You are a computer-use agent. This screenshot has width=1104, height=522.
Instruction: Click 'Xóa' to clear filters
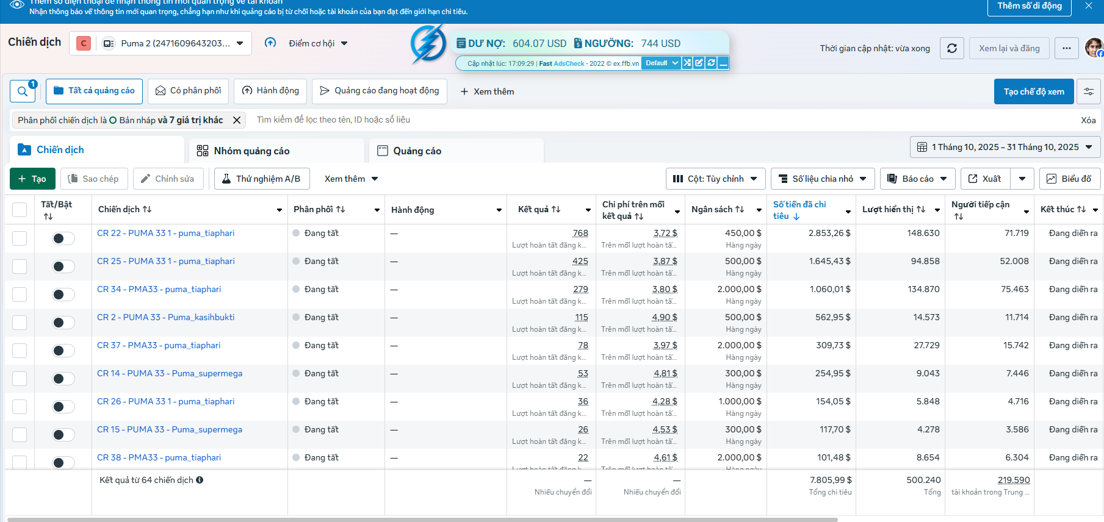pos(1088,120)
